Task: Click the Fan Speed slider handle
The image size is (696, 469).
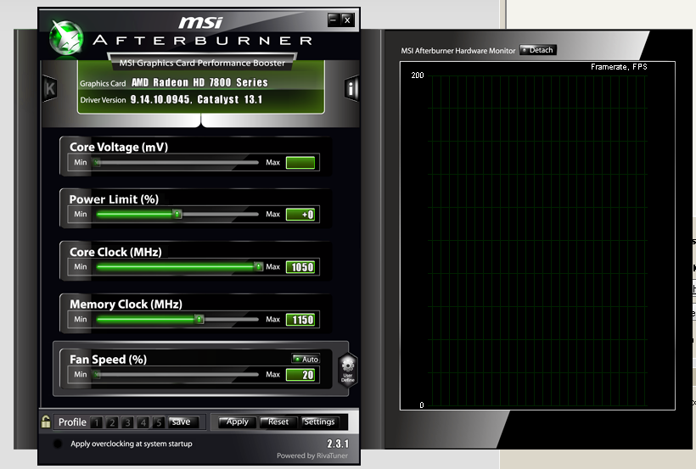Action: tap(97, 375)
